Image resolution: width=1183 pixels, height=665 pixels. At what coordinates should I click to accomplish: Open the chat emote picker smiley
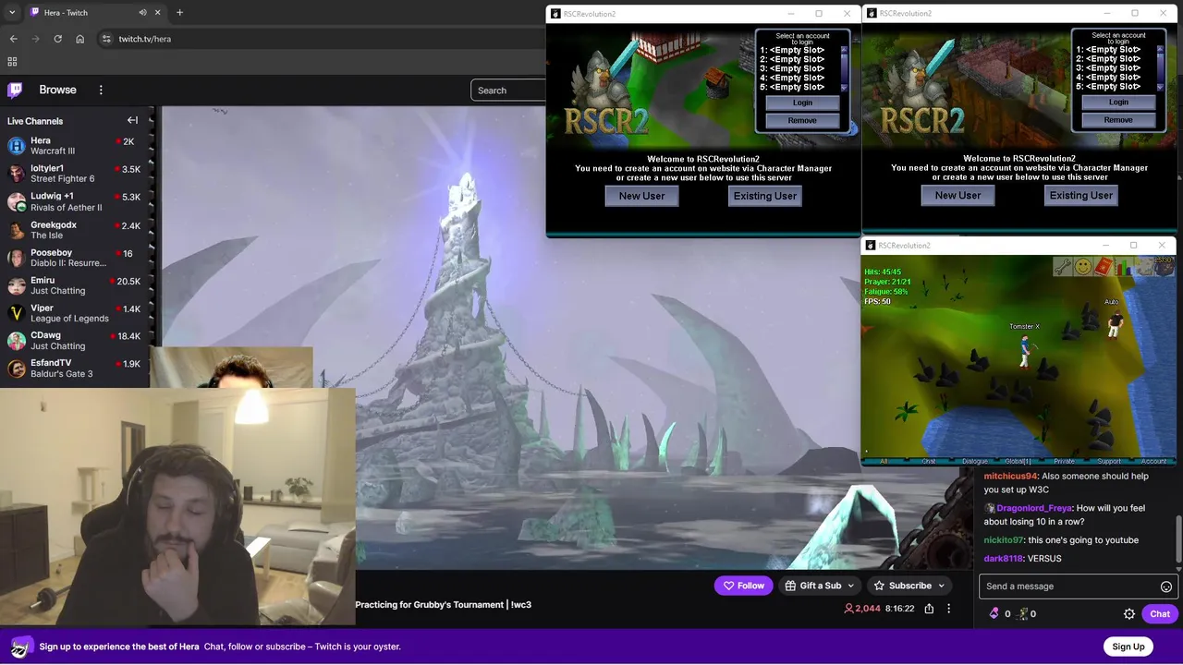tap(1165, 586)
